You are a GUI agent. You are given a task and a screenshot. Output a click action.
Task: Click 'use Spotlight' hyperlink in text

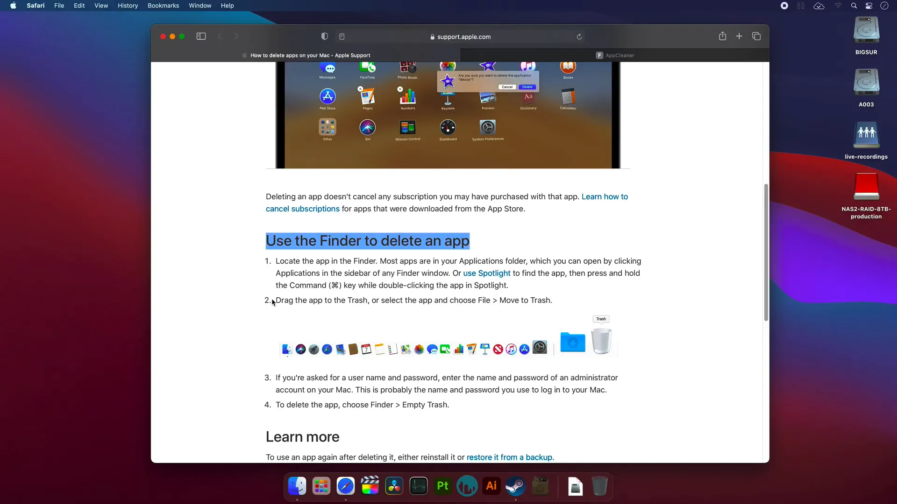[x=487, y=273]
